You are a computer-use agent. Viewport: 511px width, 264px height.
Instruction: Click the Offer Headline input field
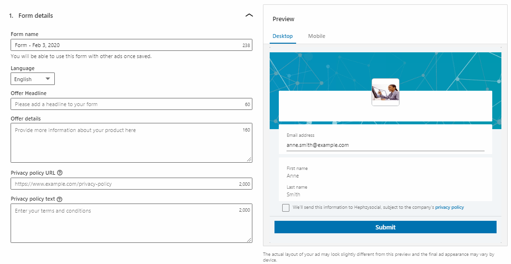(131, 104)
